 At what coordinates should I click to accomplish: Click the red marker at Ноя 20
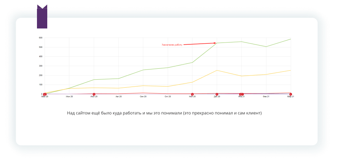192,94
